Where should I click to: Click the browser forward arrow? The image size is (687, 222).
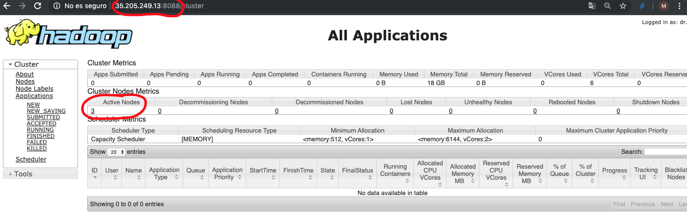tap(22, 6)
